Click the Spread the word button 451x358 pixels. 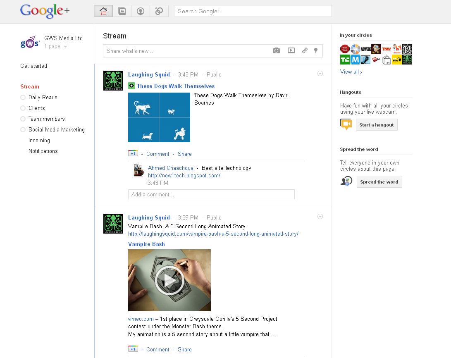tap(379, 182)
